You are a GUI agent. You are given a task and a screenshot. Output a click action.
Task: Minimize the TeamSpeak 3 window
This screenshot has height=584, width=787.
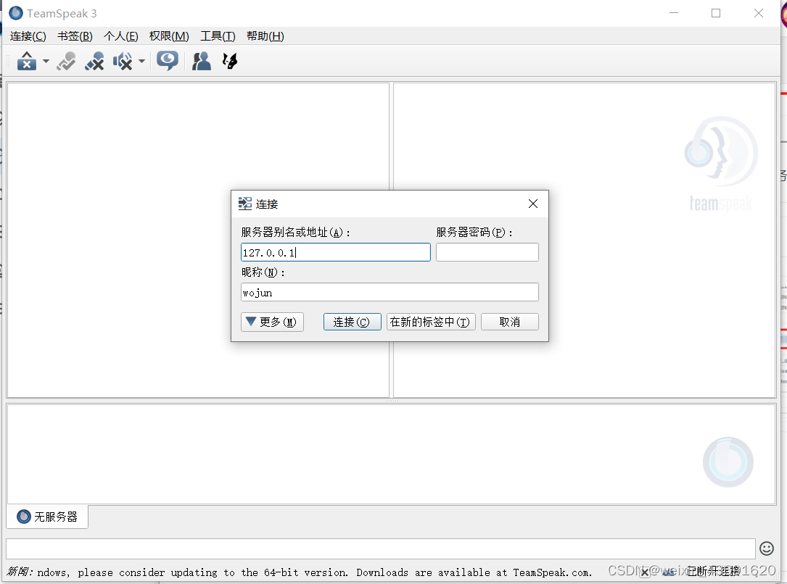tap(674, 13)
